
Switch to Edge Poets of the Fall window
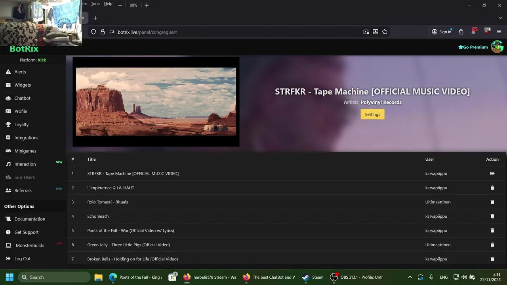point(136,277)
